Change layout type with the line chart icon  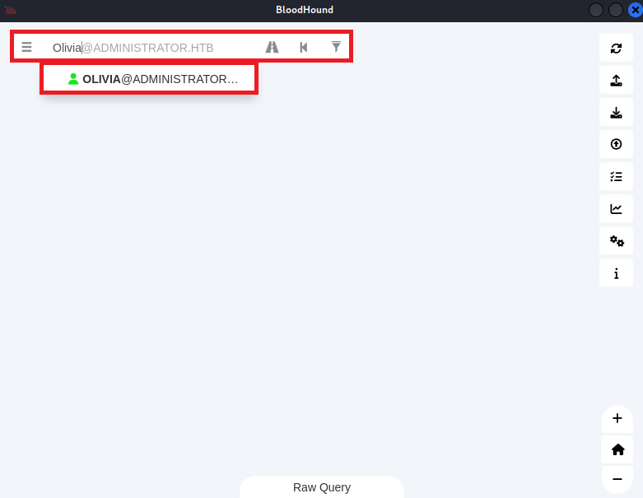pos(616,208)
